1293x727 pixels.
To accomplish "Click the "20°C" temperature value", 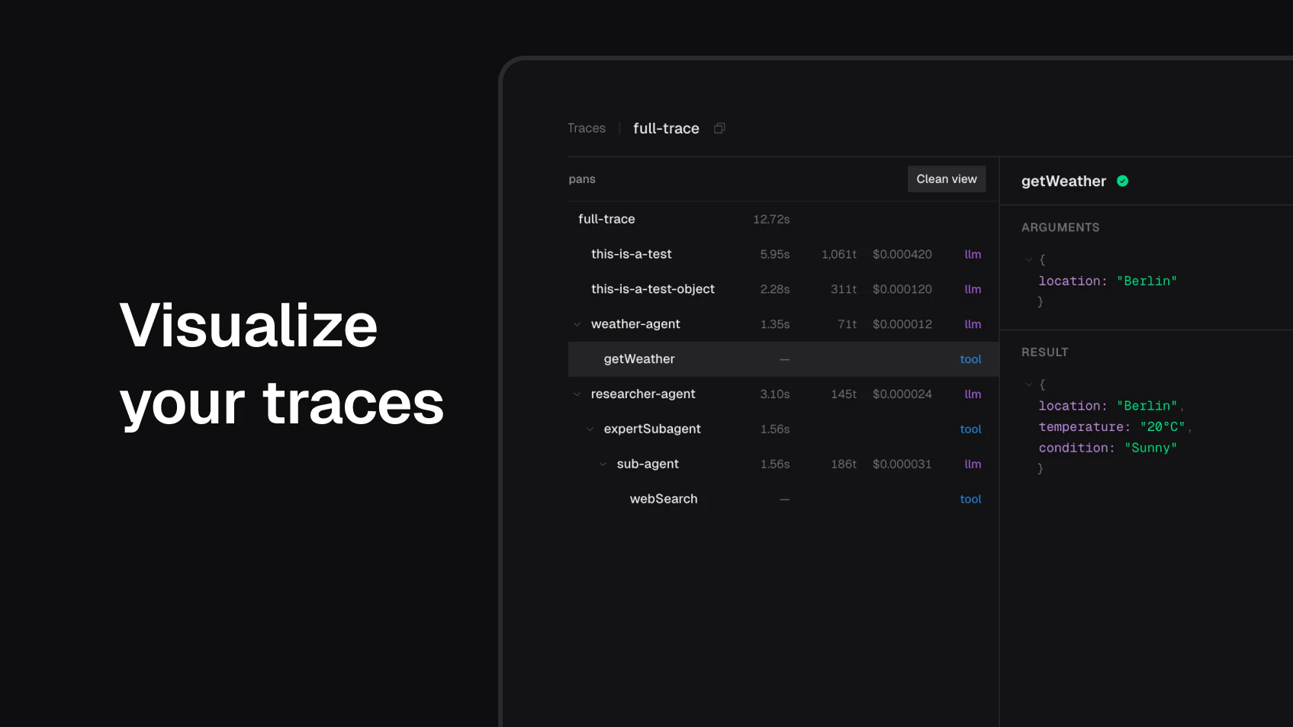I will pos(1163,427).
